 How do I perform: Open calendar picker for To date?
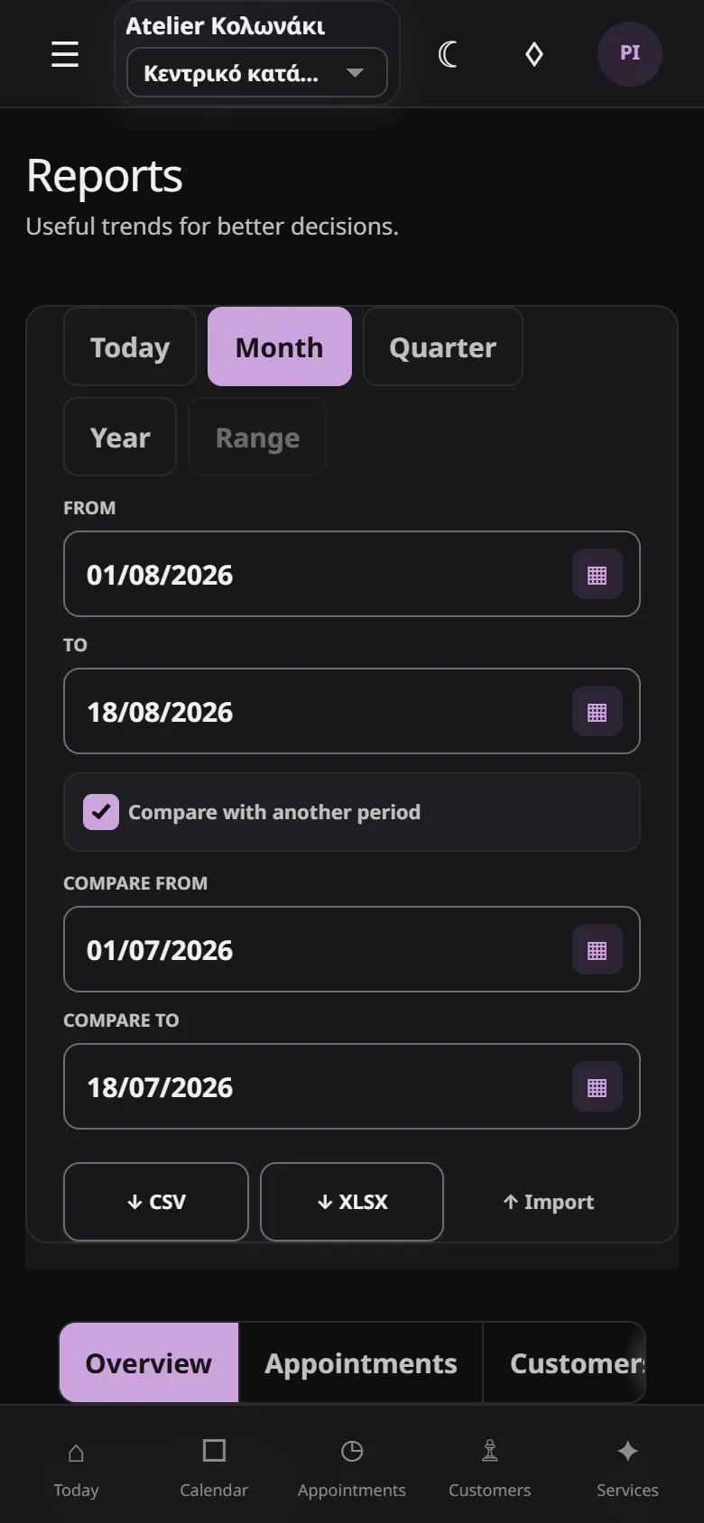(x=597, y=712)
